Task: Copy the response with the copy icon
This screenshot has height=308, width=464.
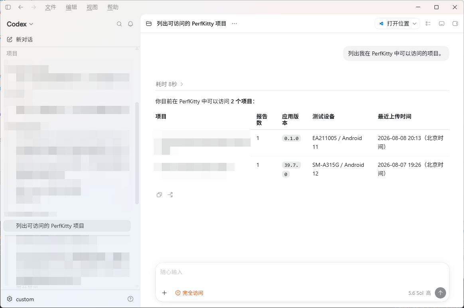Action: (159, 195)
